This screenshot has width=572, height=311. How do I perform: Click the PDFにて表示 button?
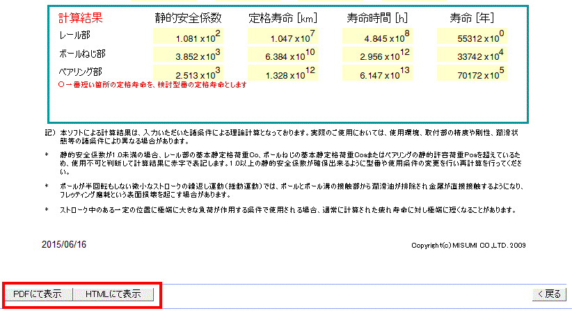pos(38,294)
